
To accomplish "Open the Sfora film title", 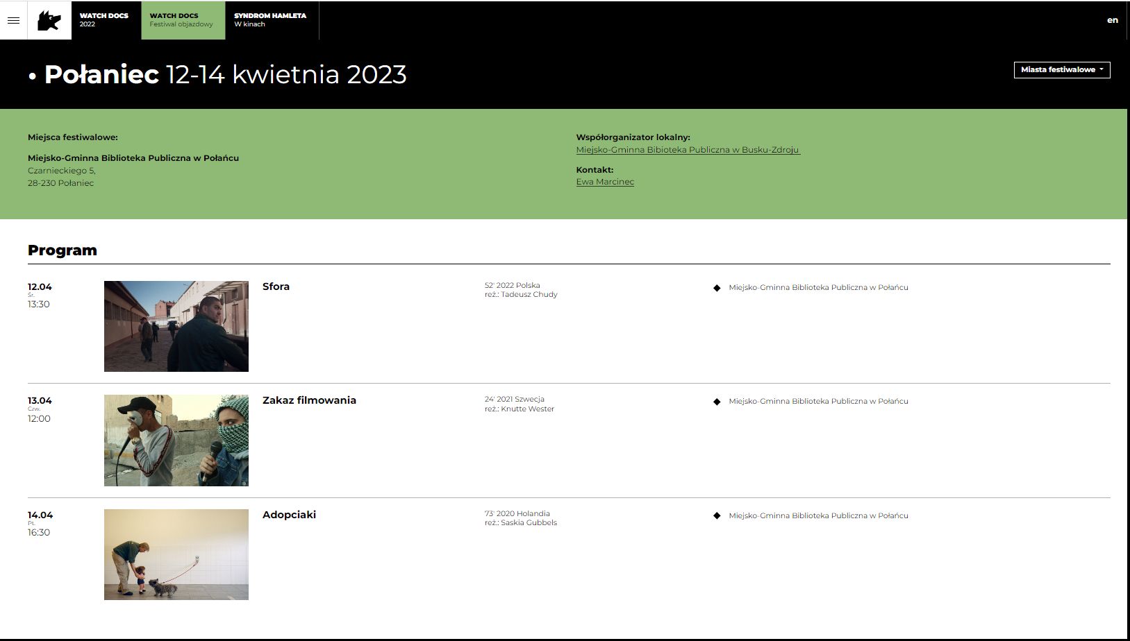I will (x=276, y=287).
